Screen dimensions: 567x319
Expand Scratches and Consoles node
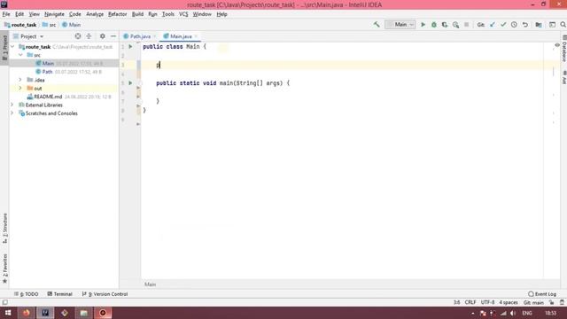(x=12, y=113)
